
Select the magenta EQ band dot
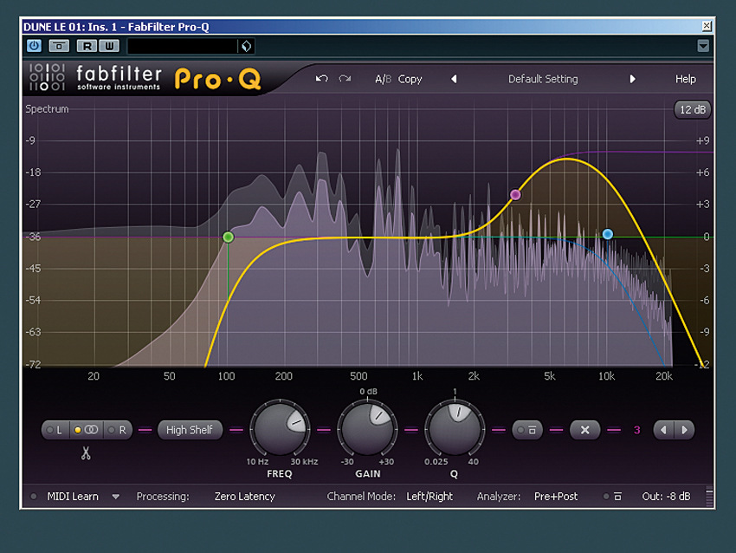[515, 194]
